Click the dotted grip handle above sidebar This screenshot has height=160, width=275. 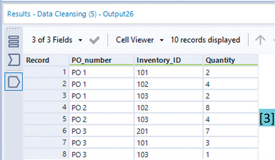(x=13, y=29)
